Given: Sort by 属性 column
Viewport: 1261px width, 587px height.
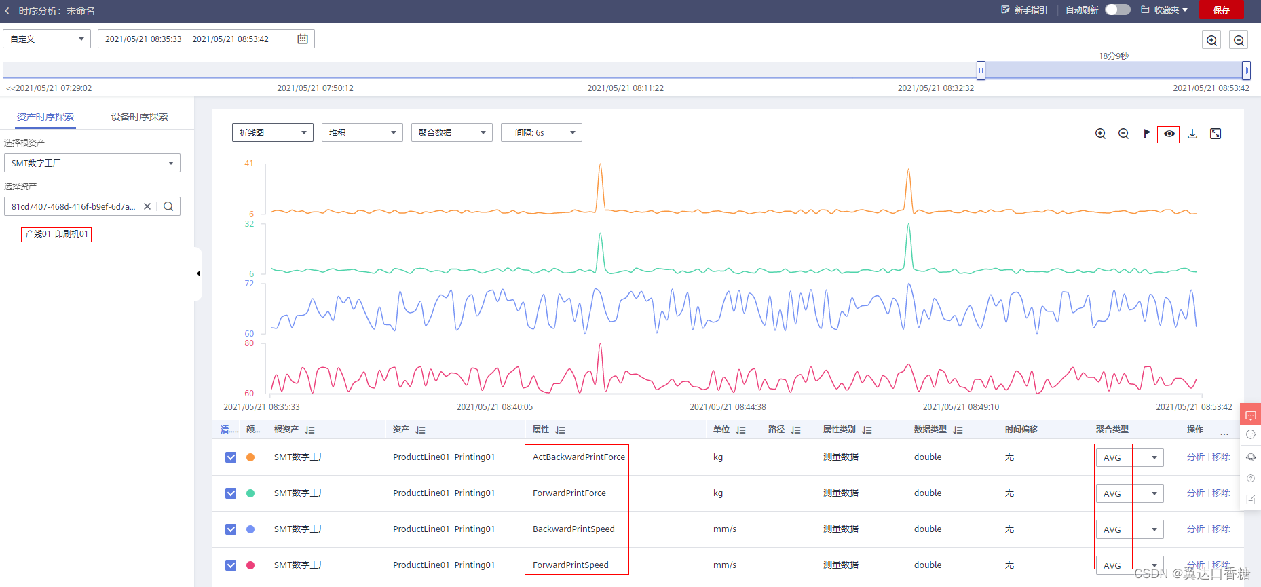Looking at the screenshot, I should pyautogui.click(x=560, y=430).
